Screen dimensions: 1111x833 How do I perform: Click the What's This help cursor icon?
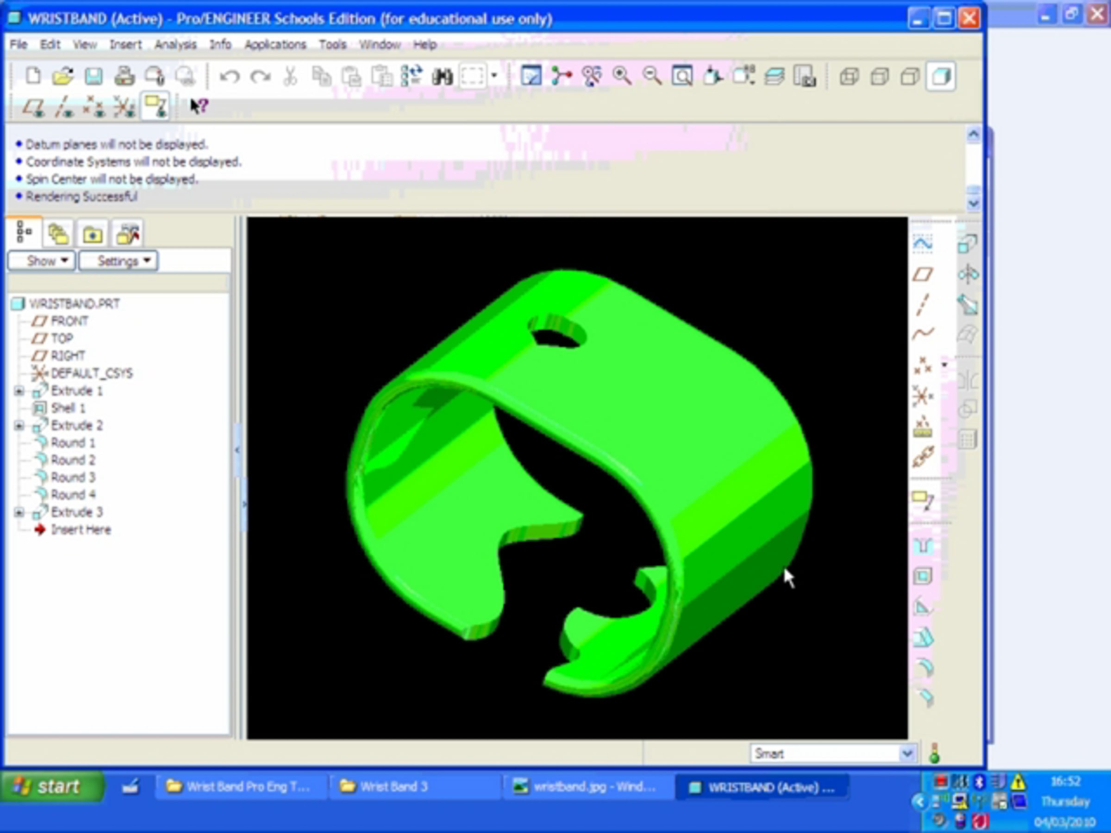199,106
